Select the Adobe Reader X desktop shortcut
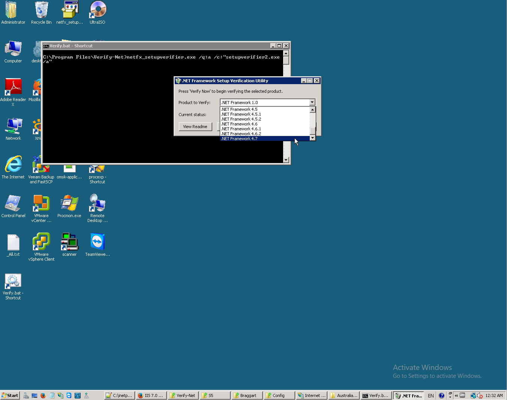Image resolution: width=507 pixels, height=400 pixels. coord(13,92)
